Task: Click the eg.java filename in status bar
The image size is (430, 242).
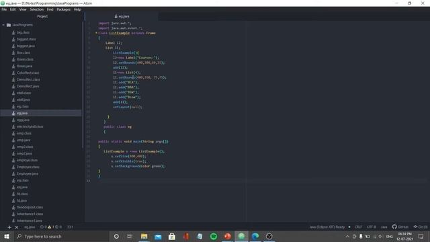Action: pyautogui.click(x=30, y=227)
